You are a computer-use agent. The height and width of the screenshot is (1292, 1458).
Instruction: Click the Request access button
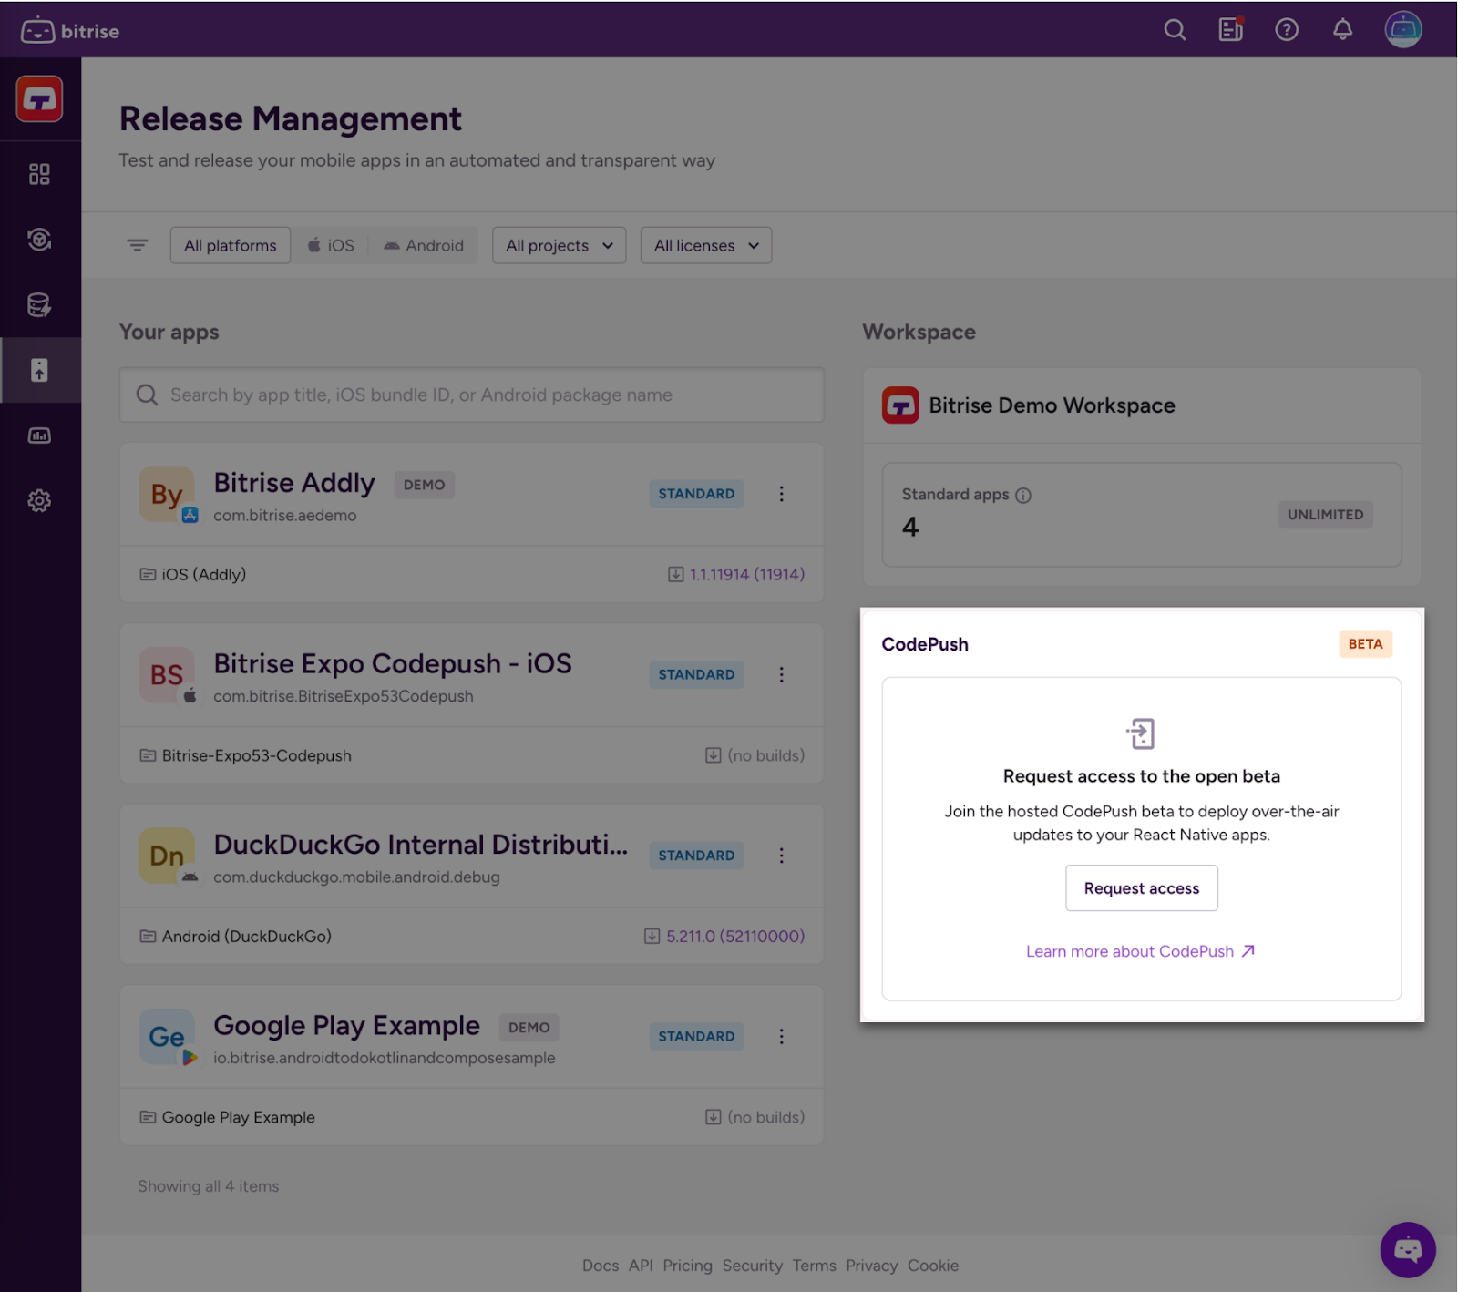(x=1142, y=888)
